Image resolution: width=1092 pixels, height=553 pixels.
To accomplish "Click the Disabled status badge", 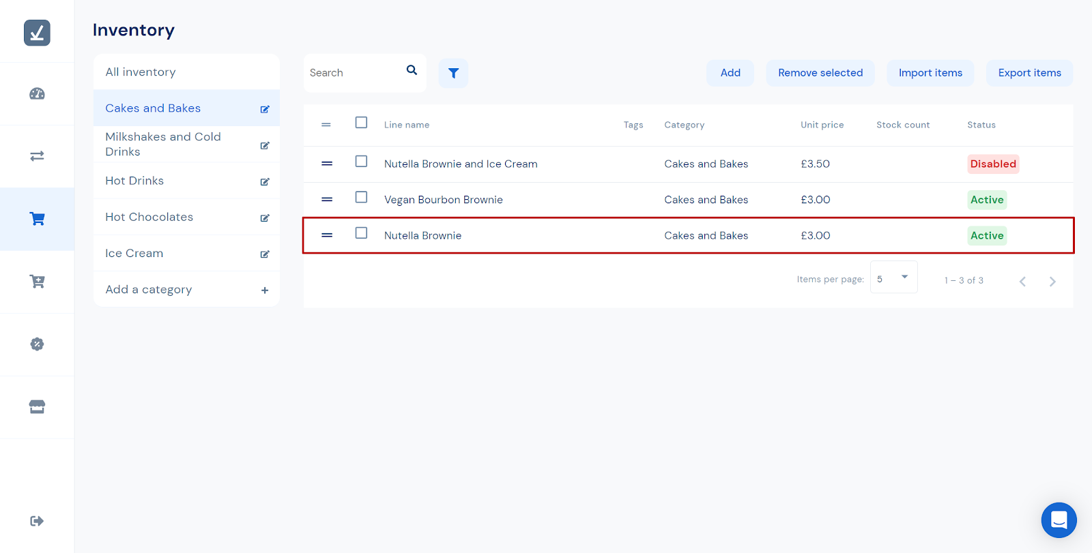I will click(993, 164).
